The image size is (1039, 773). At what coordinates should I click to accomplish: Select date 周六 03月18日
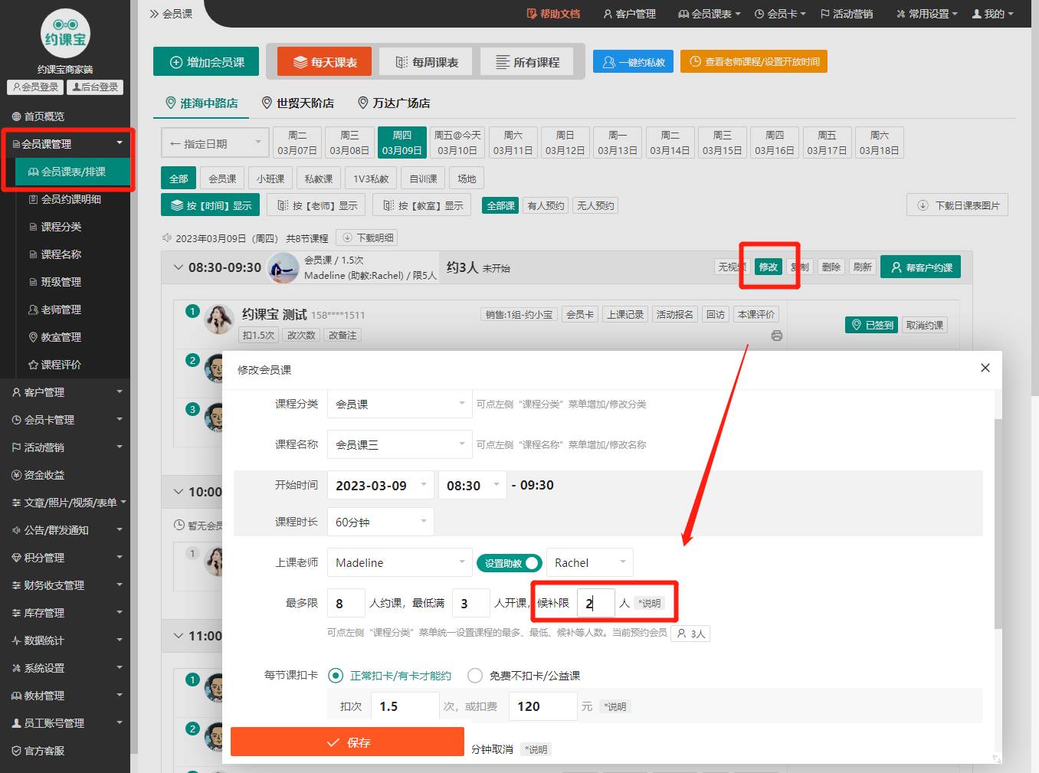pyautogui.click(x=879, y=142)
